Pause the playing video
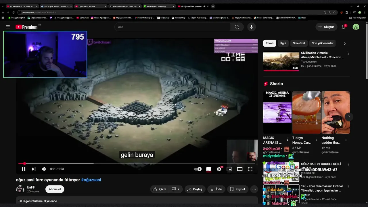Viewport: 368px width, 207px height. 24,169
